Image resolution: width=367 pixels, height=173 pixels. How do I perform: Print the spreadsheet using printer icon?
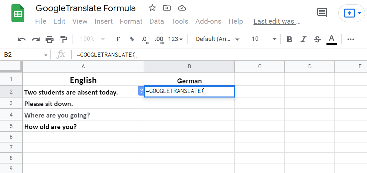(49, 39)
